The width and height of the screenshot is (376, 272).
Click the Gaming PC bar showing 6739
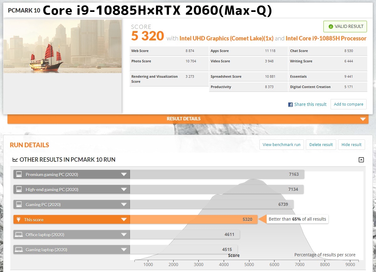click(x=212, y=205)
